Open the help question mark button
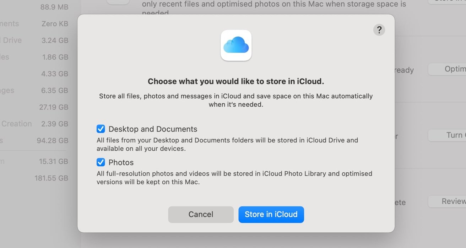The width and height of the screenshot is (466, 248). pos(379,29)
